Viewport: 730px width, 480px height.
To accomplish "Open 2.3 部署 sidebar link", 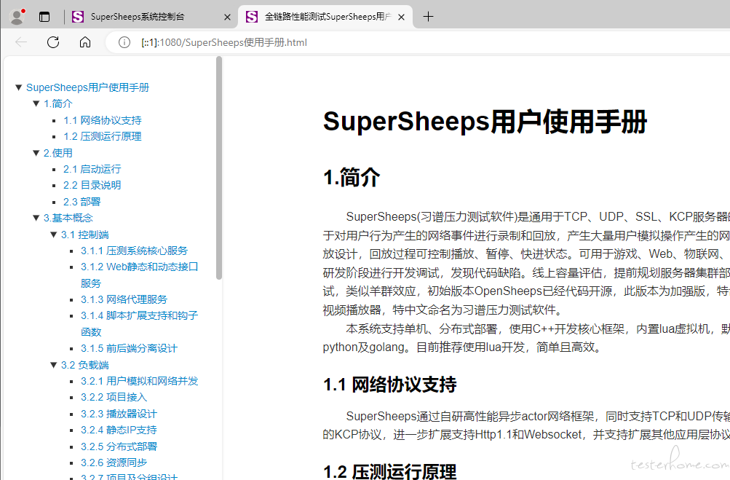I will tap(82, 201).
